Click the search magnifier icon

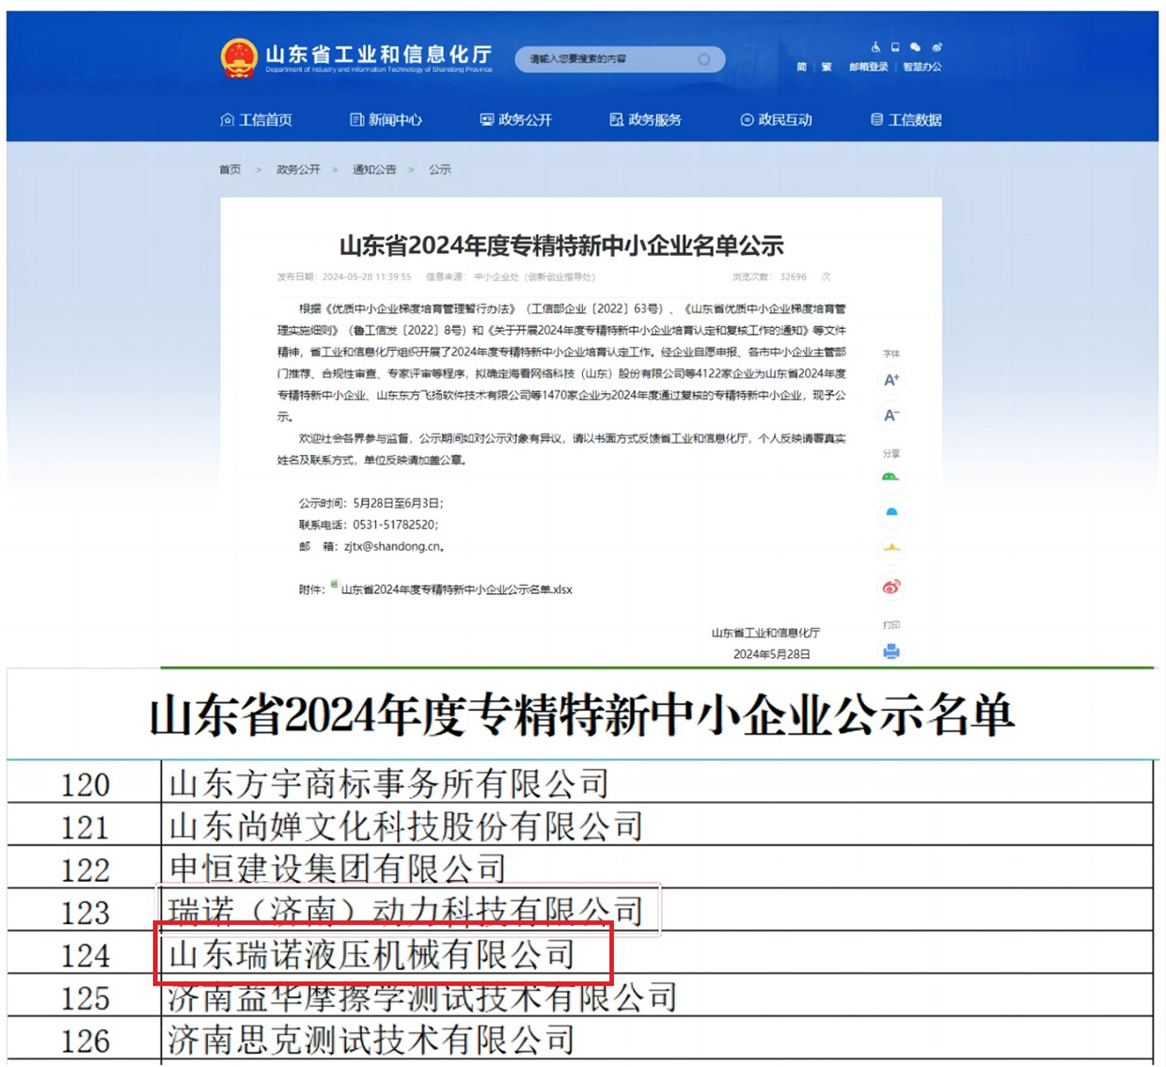[703, 58]
